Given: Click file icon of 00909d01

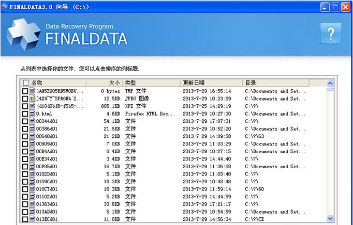Looking at the screenshot, I should click(x=32, y=143).
